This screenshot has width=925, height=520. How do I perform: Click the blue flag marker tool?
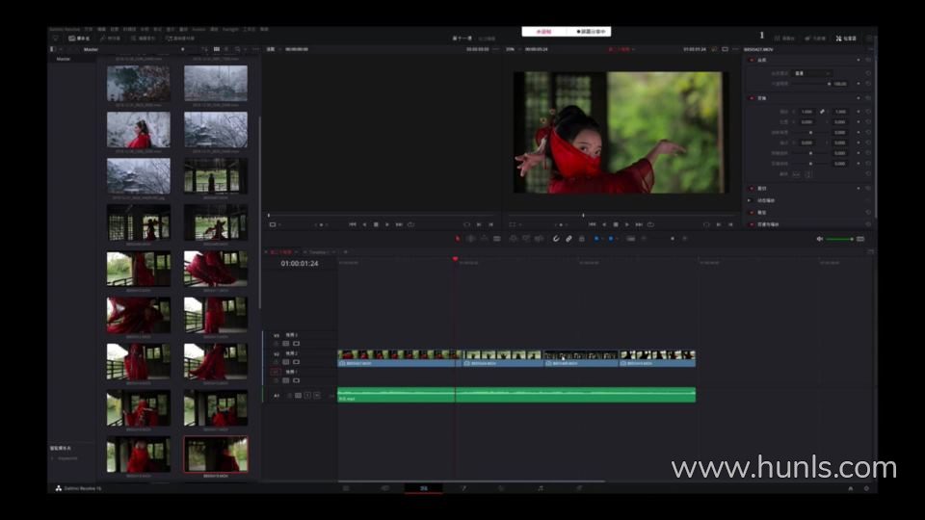click(x=597, y=238)
